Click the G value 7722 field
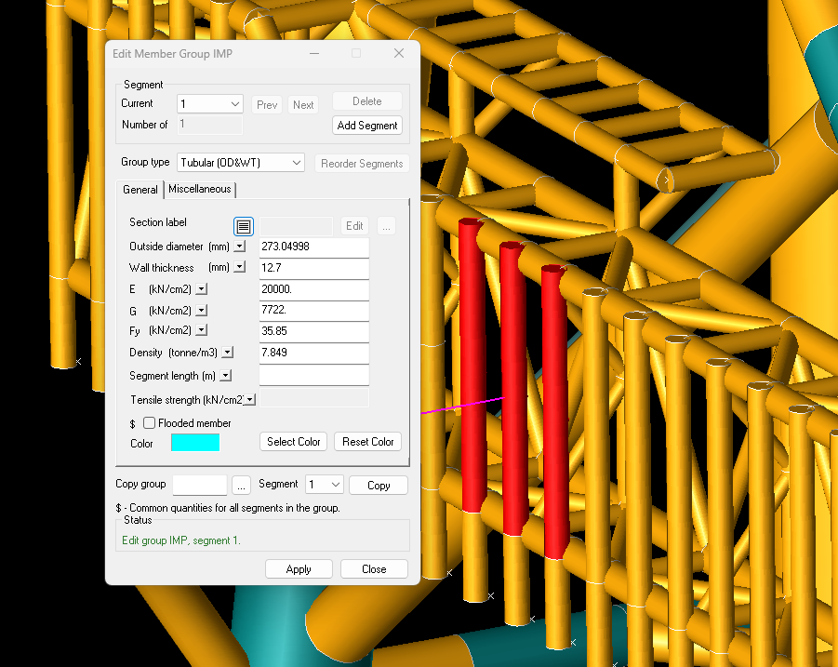 tap(314, 311)
